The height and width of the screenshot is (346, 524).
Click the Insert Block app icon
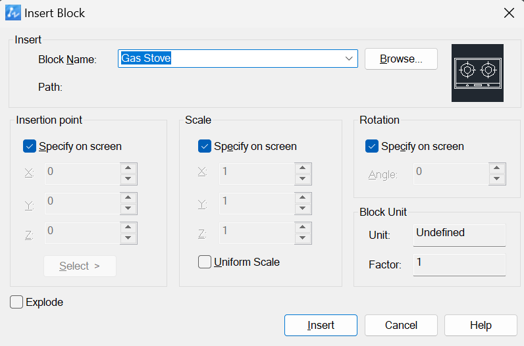click(x=13, y=12)
